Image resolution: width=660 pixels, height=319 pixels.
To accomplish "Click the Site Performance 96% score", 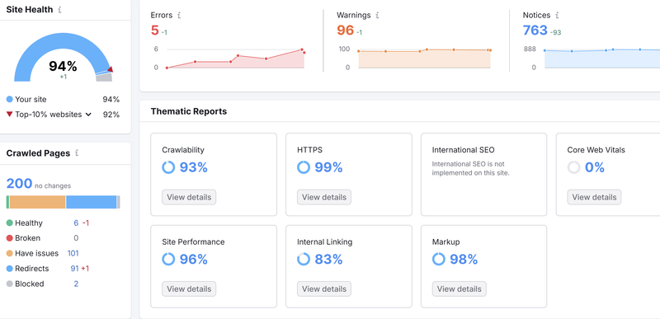I will point(194,260).
